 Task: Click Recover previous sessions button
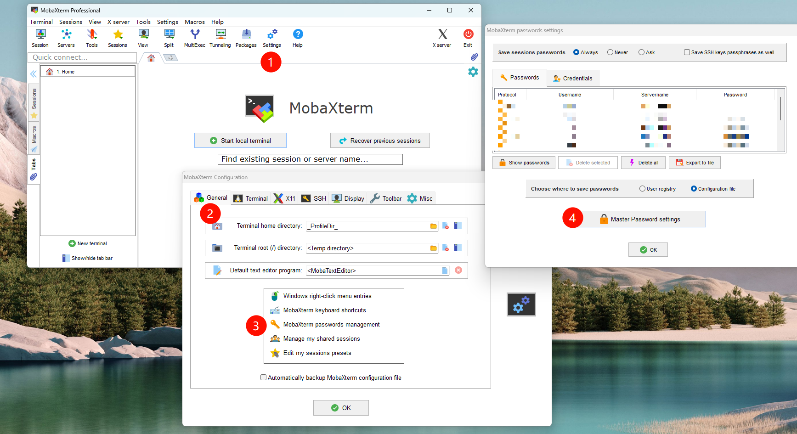(x=380, y=141)
